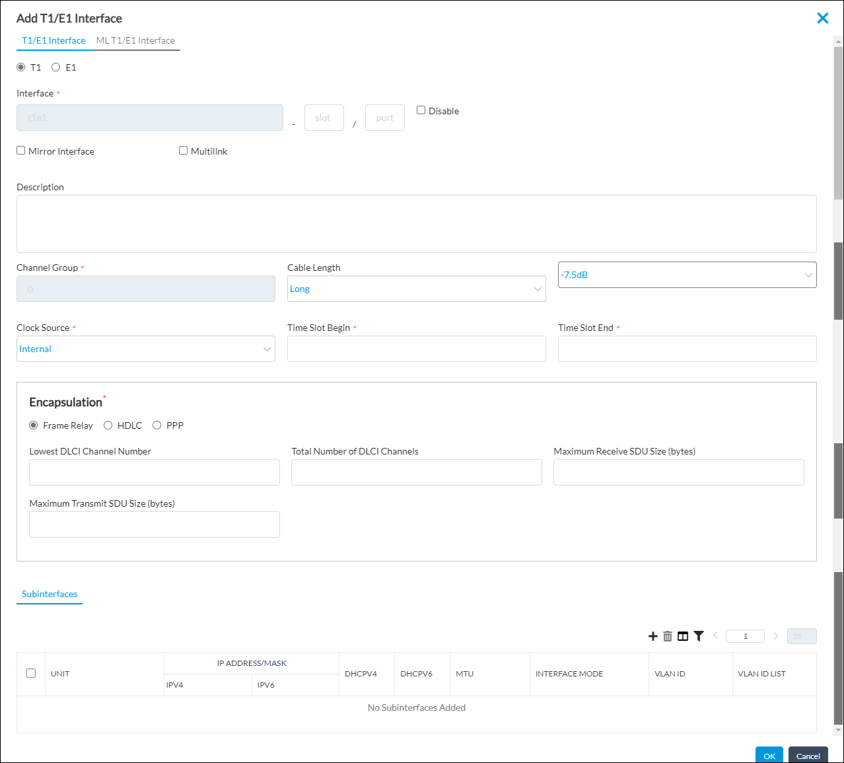Viewport: 844px width, 763px height.
Task: Close the Add T1/E1 Interface dialog
Action: [822, 18]
